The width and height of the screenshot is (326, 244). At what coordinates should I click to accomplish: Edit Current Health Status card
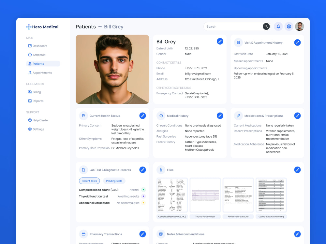(x=142, y=116)
